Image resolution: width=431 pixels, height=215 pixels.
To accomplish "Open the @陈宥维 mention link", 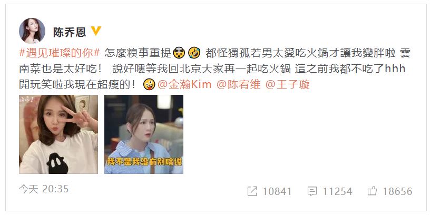I will tap(239, 84).
